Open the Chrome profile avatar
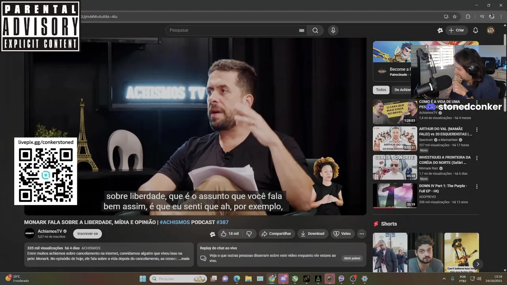507x285 pixels. [492, 17]
